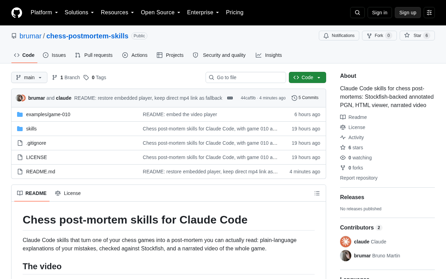The width and height of the screenshot is (446, 279).
Task: Expand the Enterprise menu
Action: [203, 13]
